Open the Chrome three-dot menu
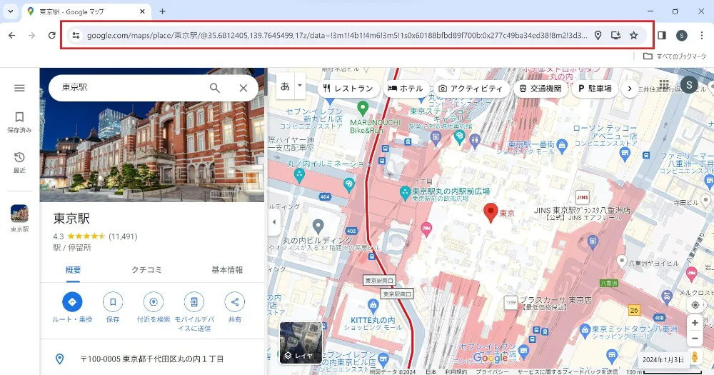The image size is (714, 375). click(701, 35)
